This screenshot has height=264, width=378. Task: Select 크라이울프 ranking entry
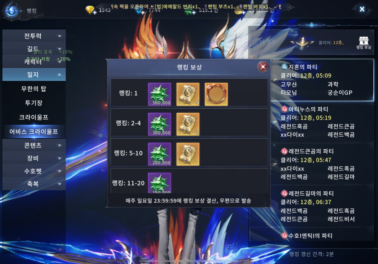34,117
